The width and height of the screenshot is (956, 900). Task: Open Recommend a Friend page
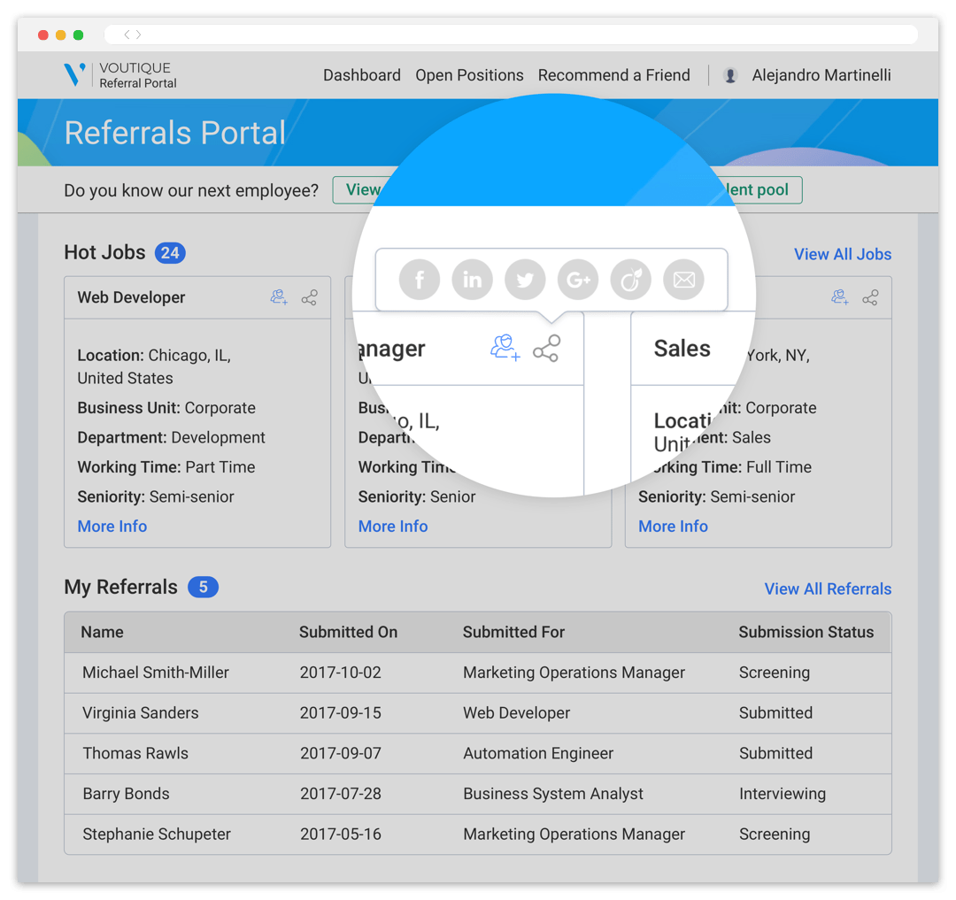click(x=614, y=75)
